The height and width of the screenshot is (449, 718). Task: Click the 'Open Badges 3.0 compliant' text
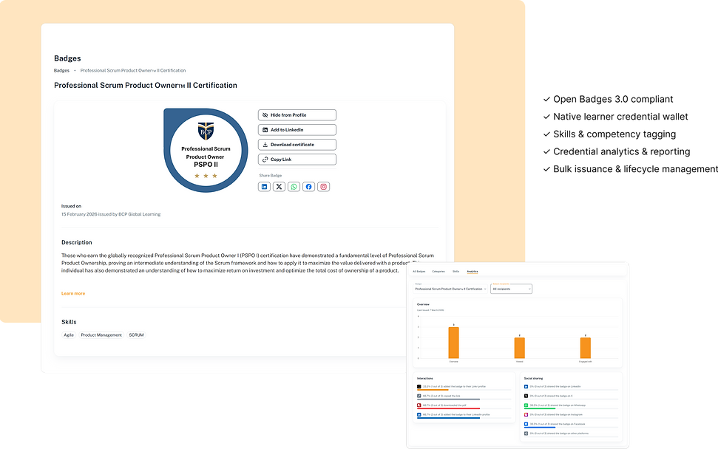coord(613,99)
